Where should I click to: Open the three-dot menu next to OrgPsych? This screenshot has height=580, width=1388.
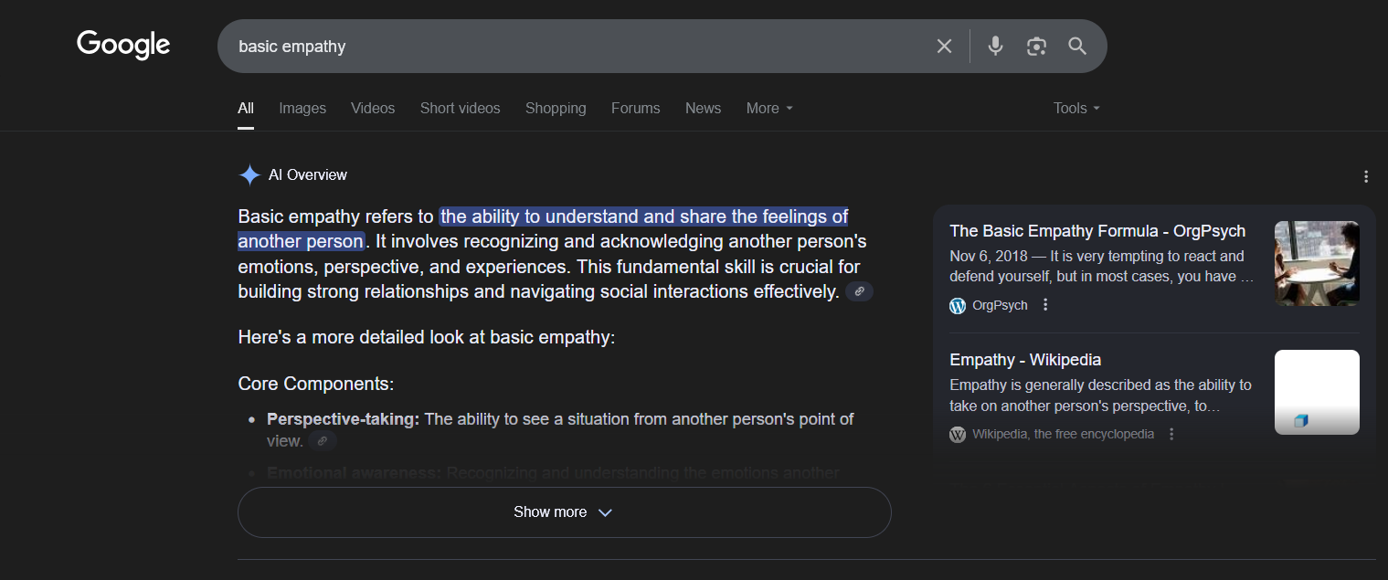pyautogui.click(x=1046, y=305)
